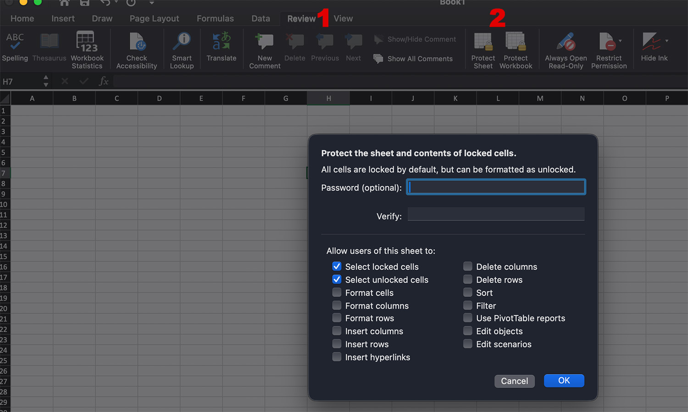
Task: Open the Spelling checker
Action: point(15,47)
